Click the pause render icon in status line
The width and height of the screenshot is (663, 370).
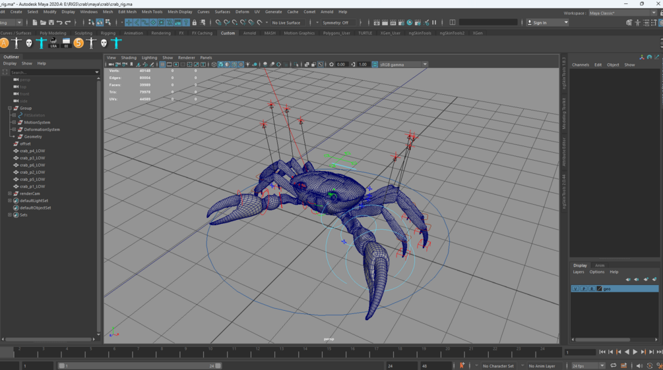click(x=434, y=22)
